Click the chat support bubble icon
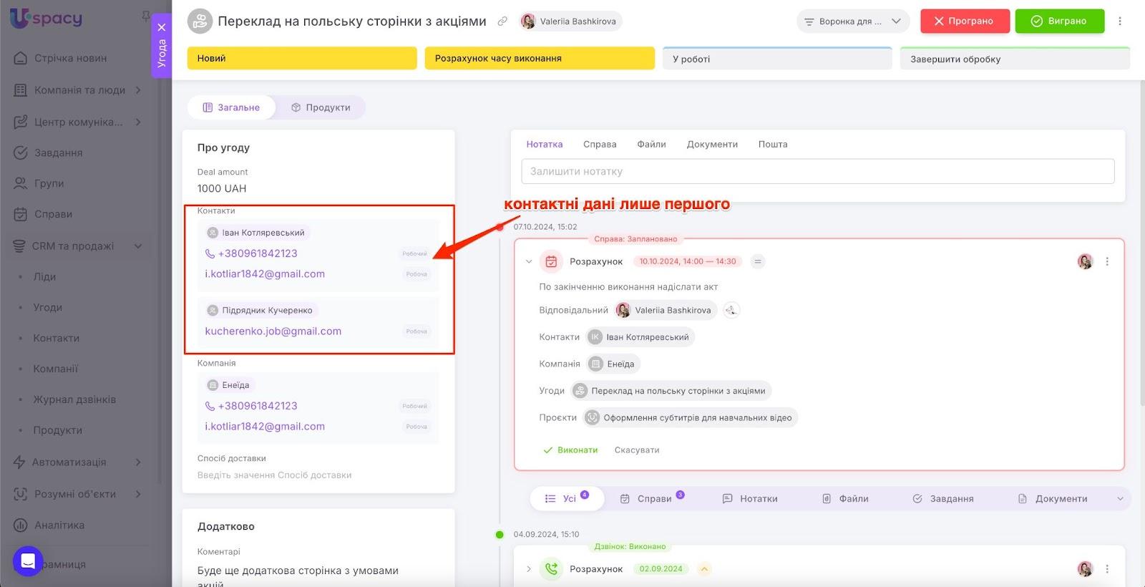The width and height of the screenshot is (1145, 587). [28, 561]
